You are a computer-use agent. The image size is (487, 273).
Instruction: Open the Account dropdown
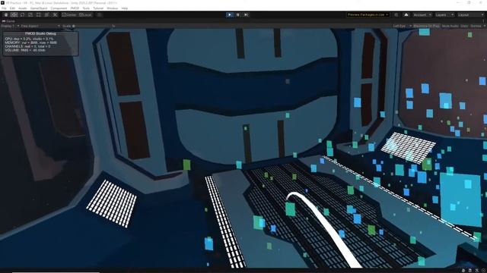click(x=422, y=15)
